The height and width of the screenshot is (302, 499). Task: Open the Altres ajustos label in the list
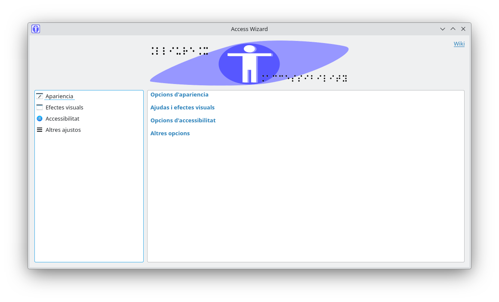[x=63, y=130]
